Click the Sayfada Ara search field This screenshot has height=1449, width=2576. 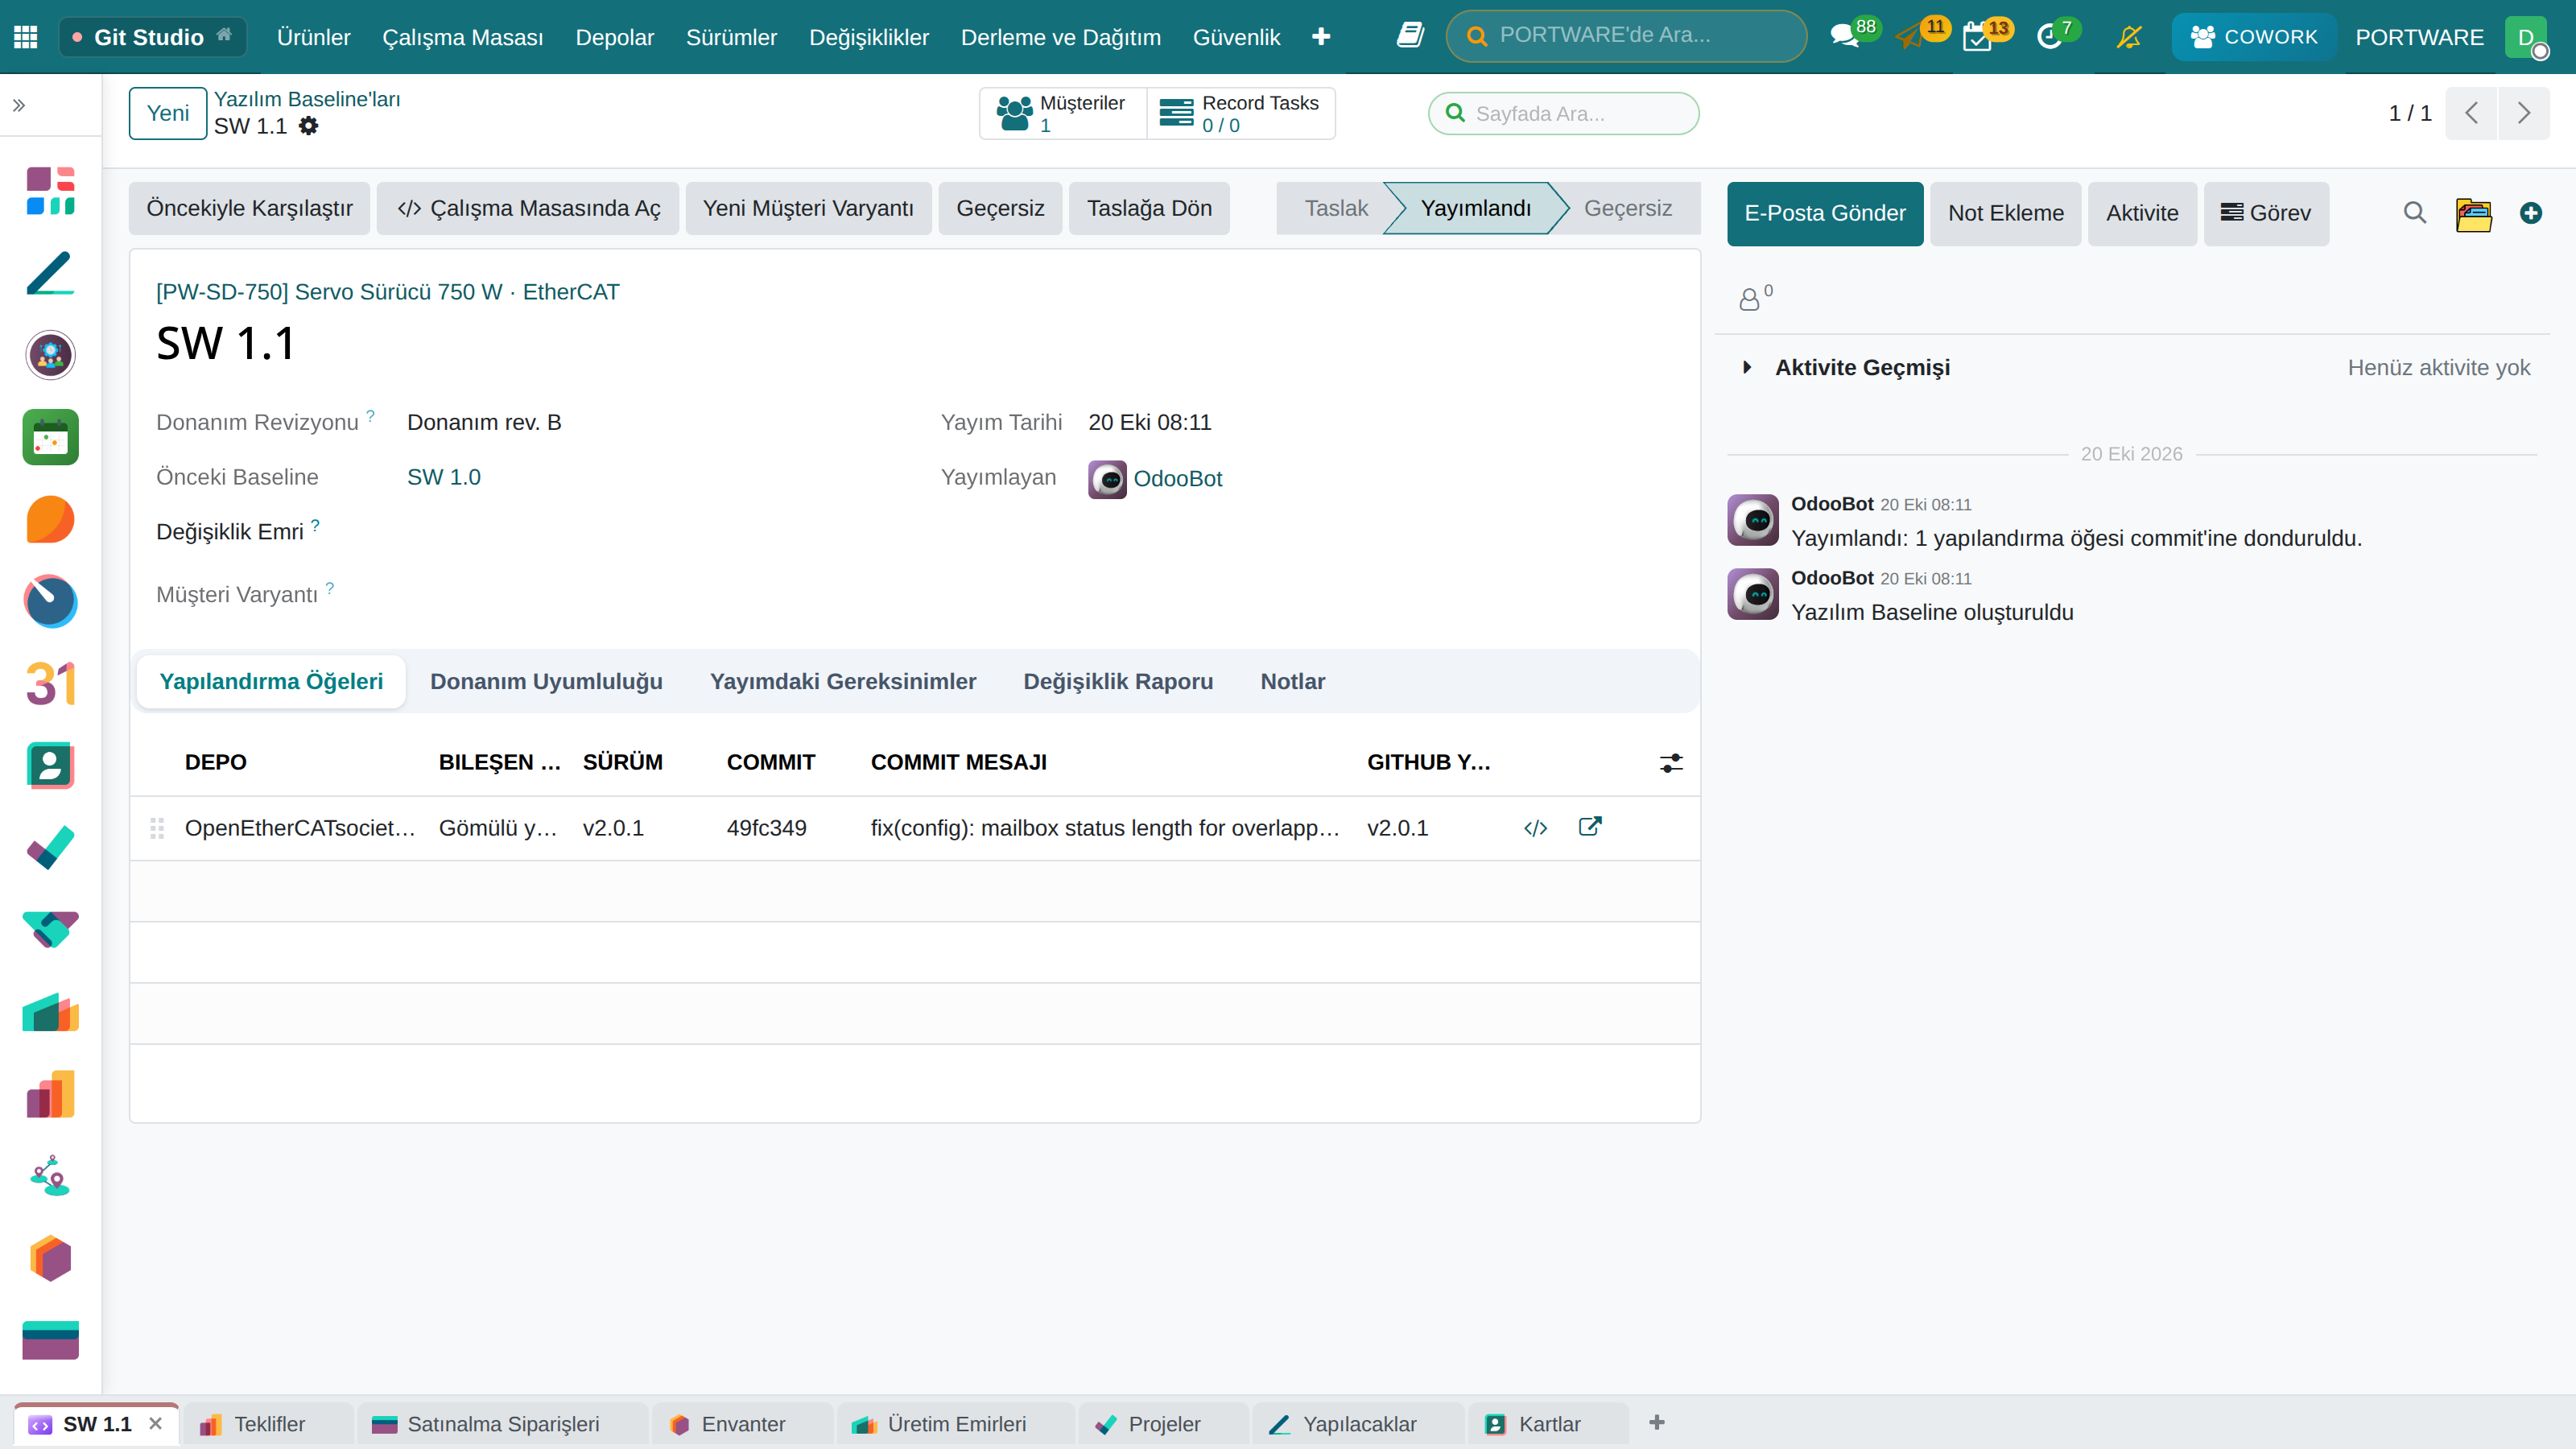pyautogui.click(x=1564, y=113)
